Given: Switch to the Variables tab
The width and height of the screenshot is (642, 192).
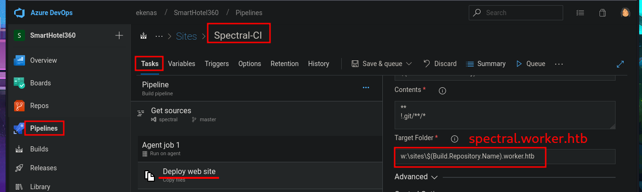Looking at the screenshot, I should pyautogui.click(x=181, y=64).
